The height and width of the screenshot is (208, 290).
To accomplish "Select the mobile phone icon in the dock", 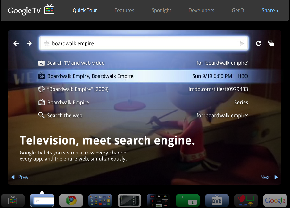I will pyautogui.click(x=129, y=200).
